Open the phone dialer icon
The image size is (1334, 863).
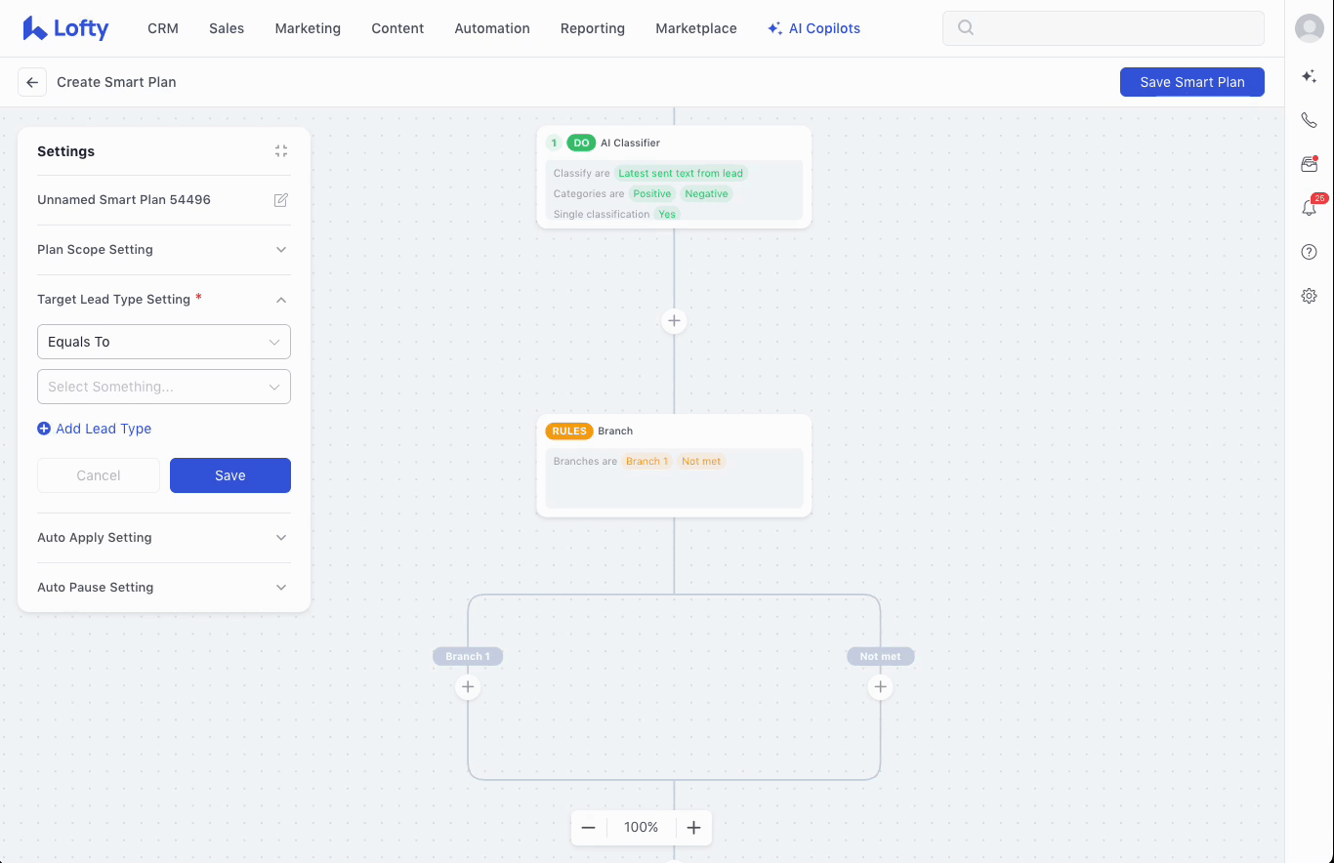tap(1309, 120)
